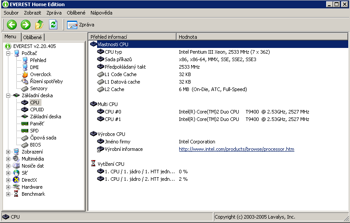Click the green Back arrow button
350x223 pixels.
[x=12, y=25]
